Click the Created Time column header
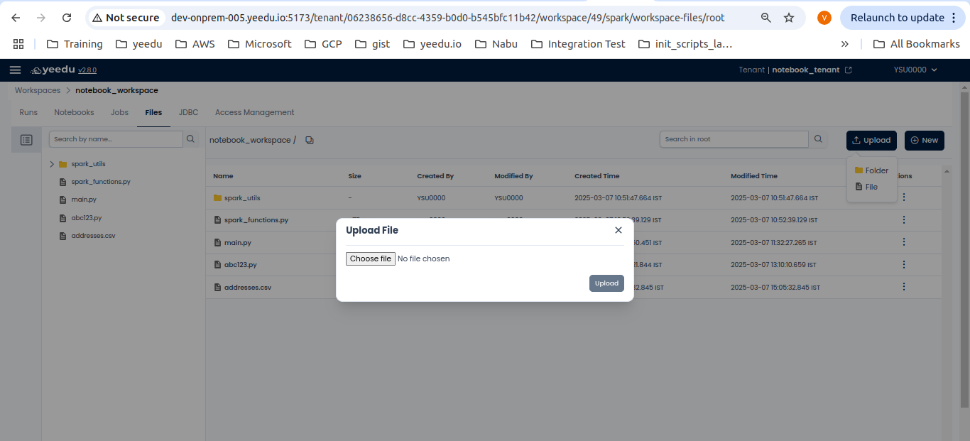The image size is (970, 441). pos(596,176)
